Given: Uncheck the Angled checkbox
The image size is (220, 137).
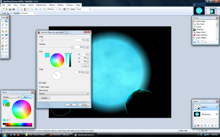Looking at the screenshot, I should point(40,83).
